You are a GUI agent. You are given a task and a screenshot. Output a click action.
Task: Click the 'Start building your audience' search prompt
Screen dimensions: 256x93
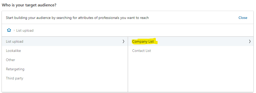point(77,18)
